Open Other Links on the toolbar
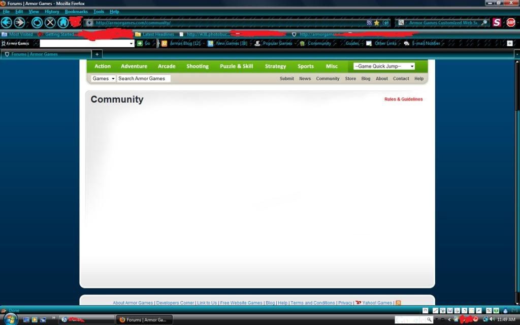Screen dimensions: 520x325 pyautogui.click(x=381, y=44)
